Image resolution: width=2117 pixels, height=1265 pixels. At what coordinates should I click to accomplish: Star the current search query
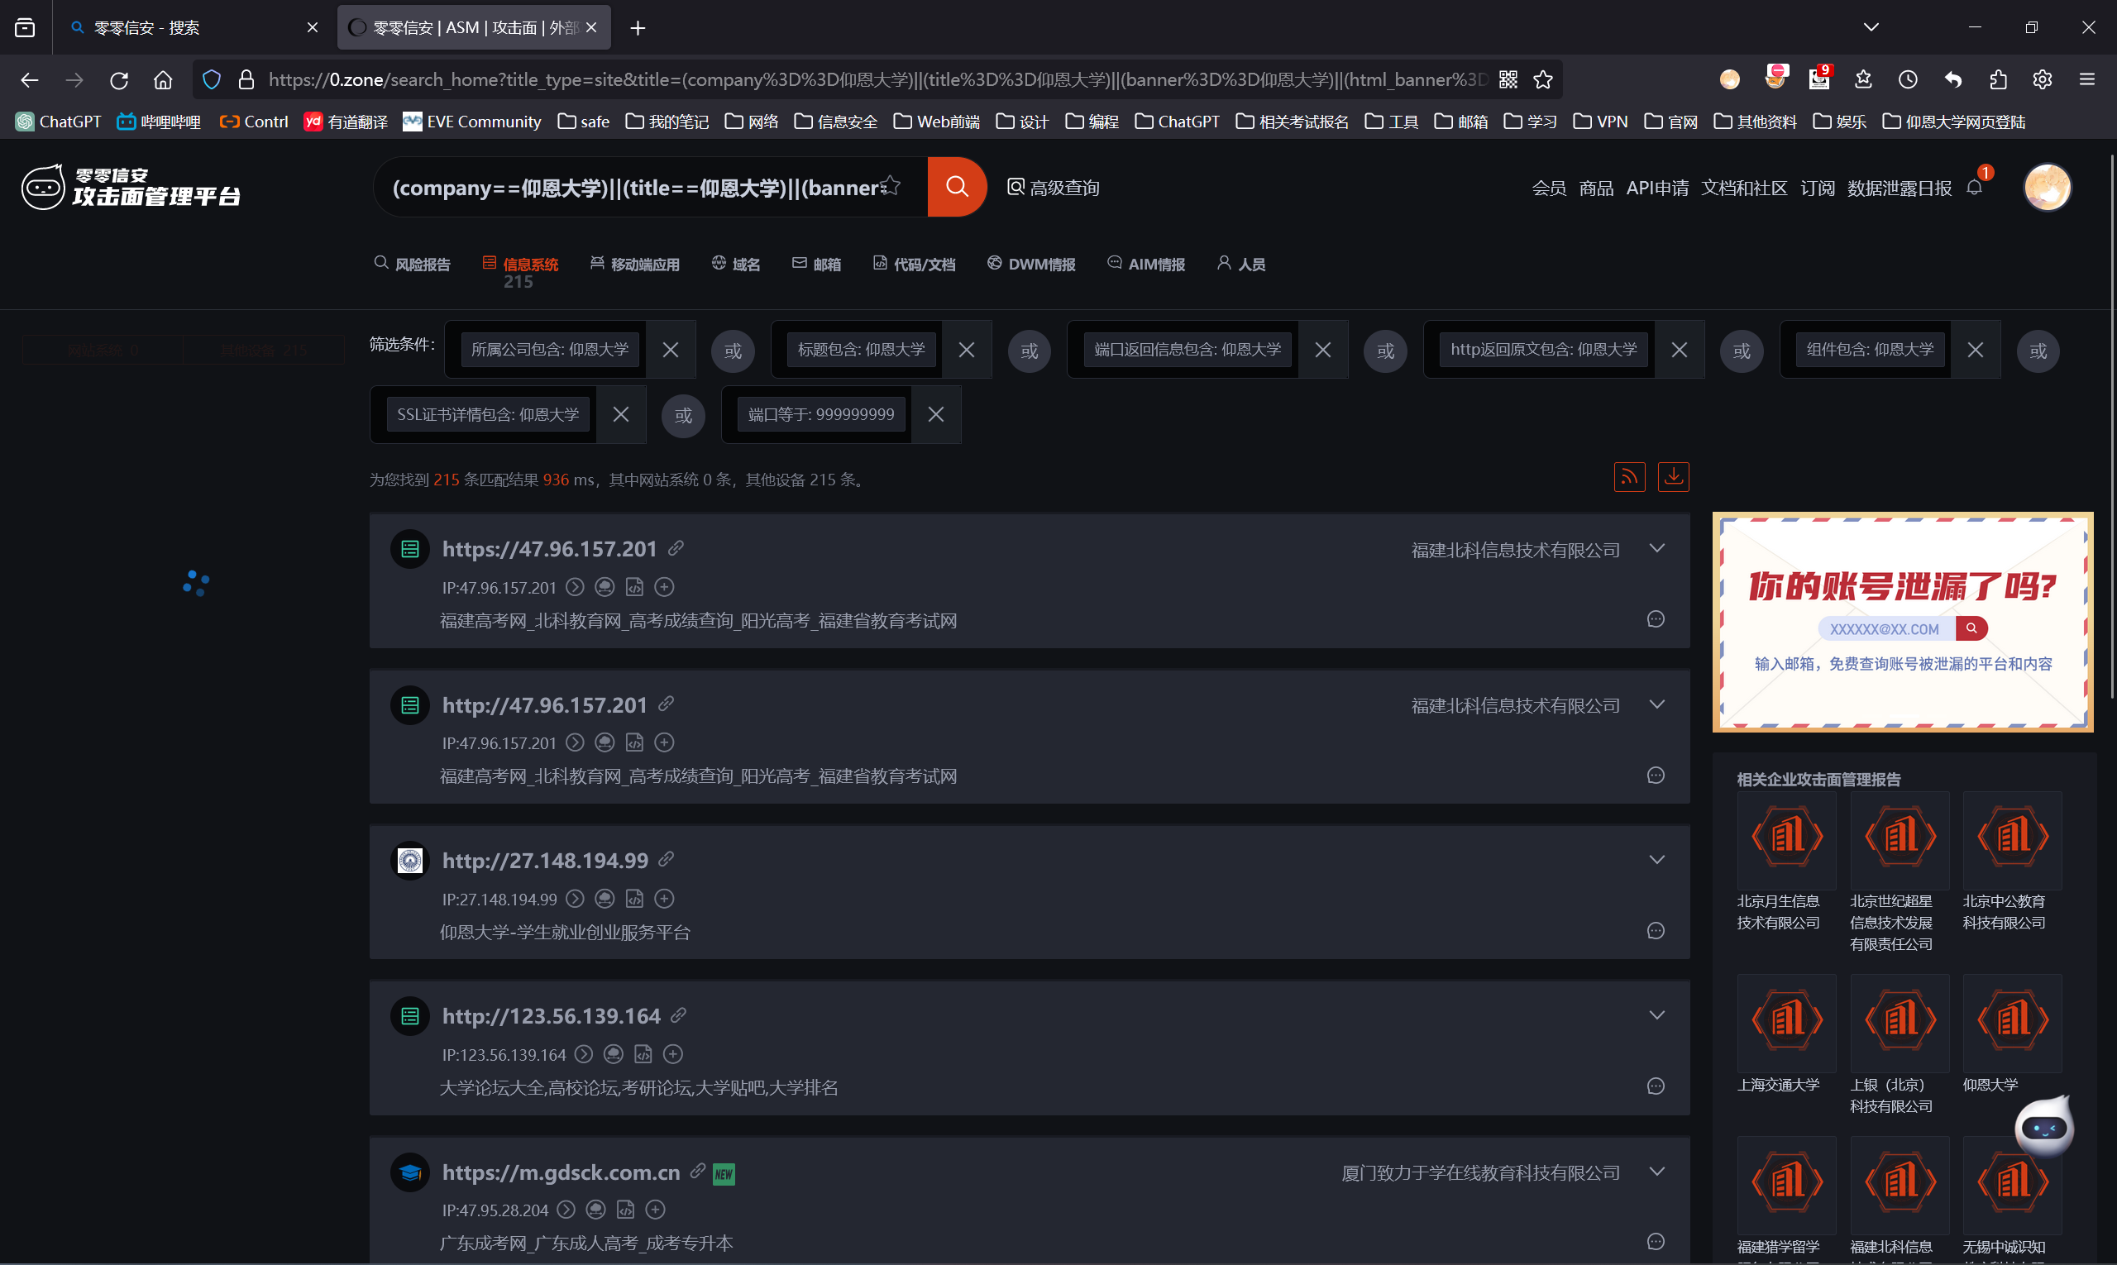tap(890, 186)
